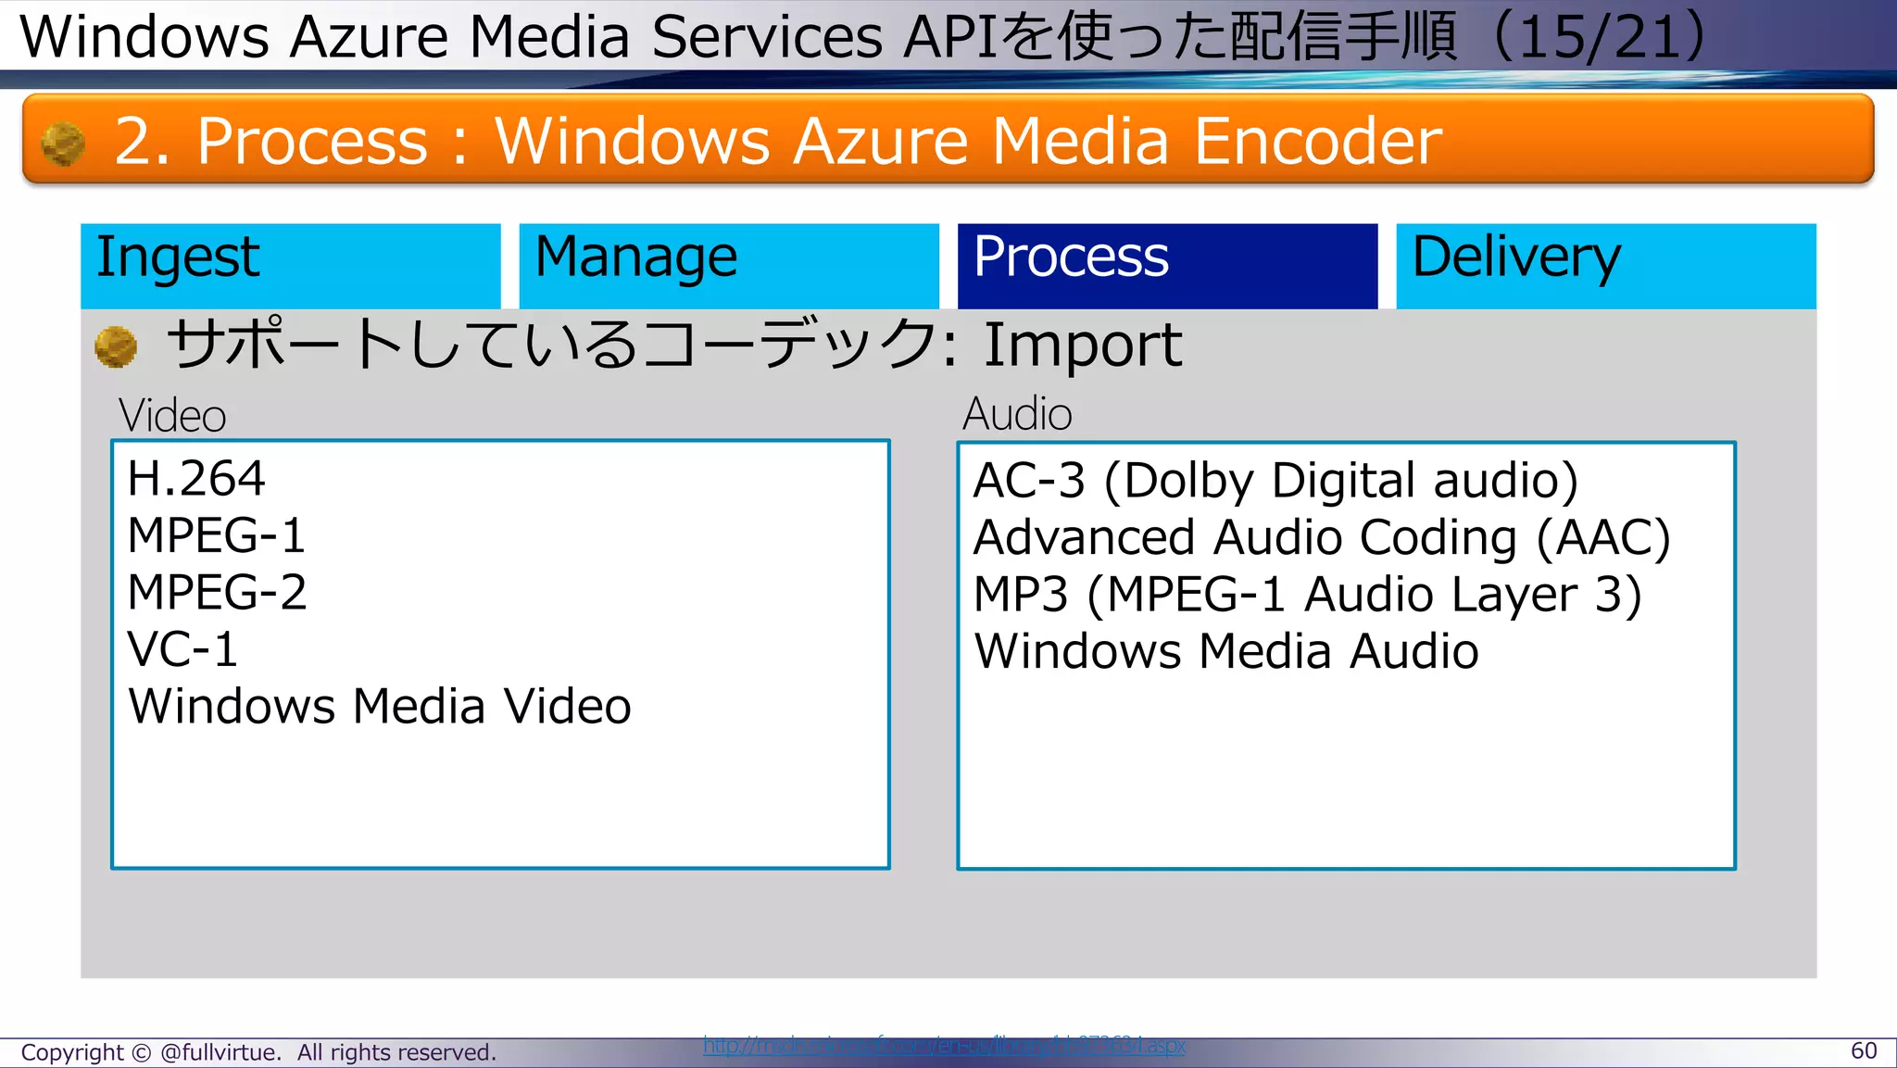Click the gold bullet beside サポートしているコーデック
The image size is (1897, 1068).
(x=116, y=346)
